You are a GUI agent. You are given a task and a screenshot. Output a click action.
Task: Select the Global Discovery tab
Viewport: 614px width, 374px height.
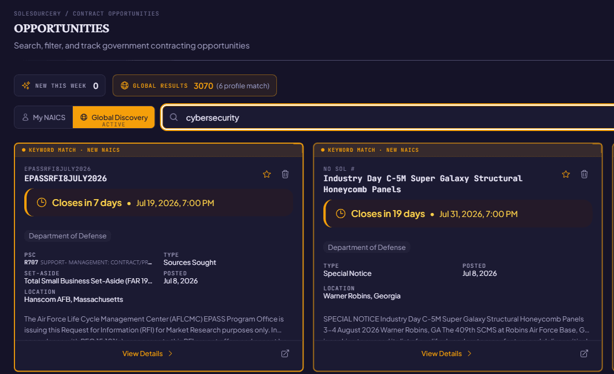[113, 117]
